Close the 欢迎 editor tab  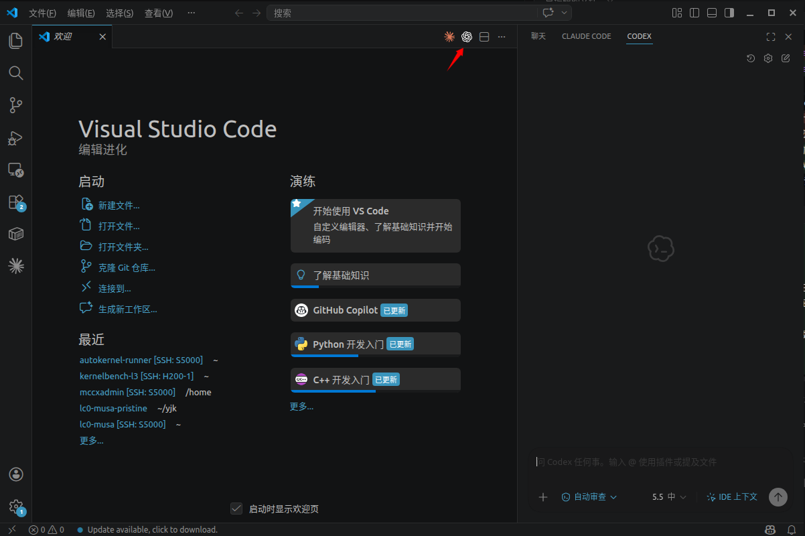pyautogui.click(x=102, y=37)
